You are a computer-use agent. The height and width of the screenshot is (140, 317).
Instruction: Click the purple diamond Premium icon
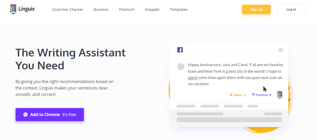253,95
